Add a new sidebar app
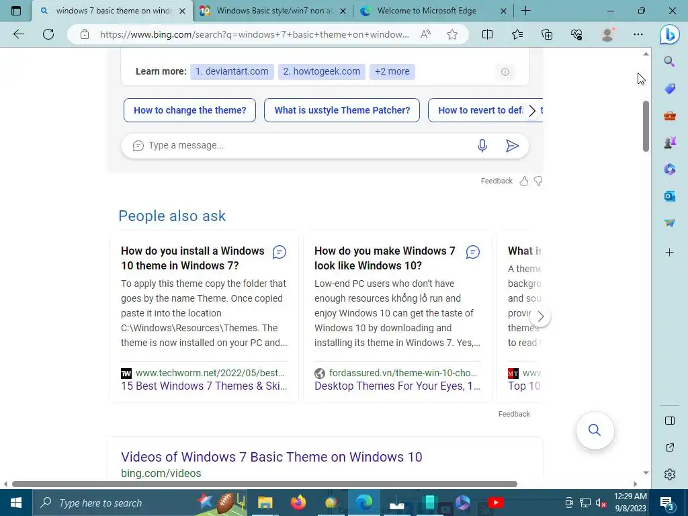This screenshot has width=688, height=516. coord(670,253)
